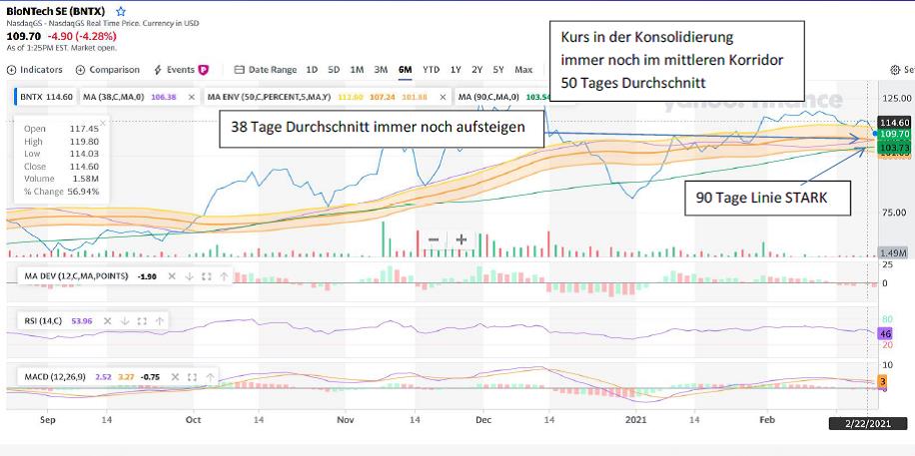Select the 1M time range
The width and height of the screenshot is (915, 456).
coord(357,70)
